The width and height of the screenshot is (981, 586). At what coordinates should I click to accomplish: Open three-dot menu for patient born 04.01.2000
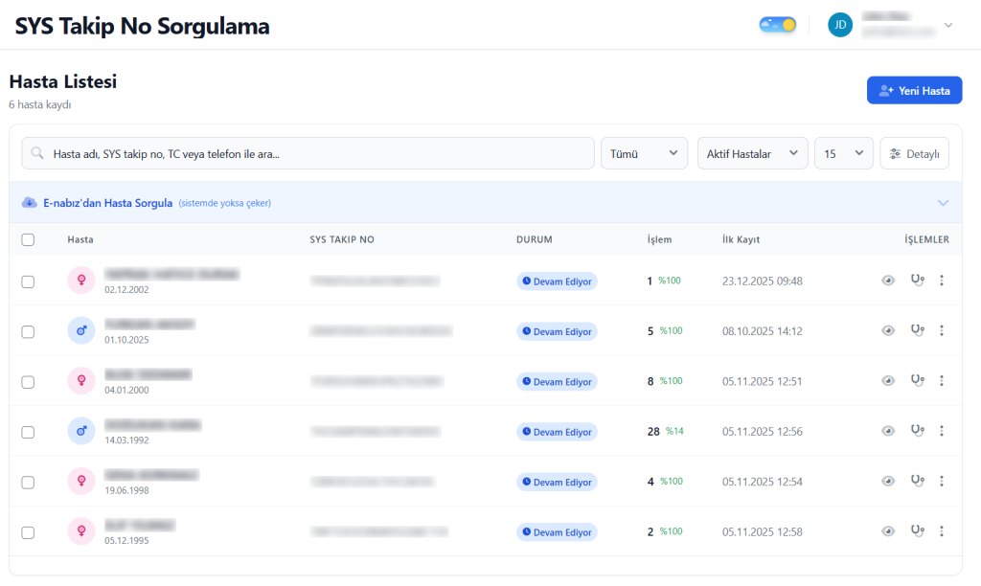(x=942, y=381)
